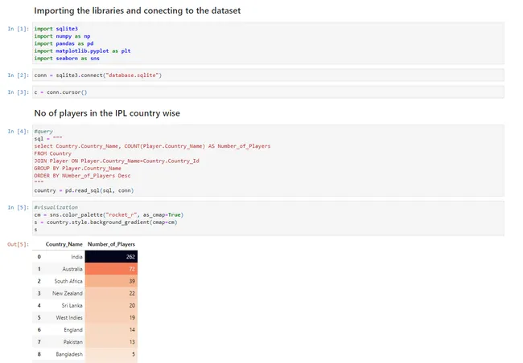Click the value 5 in Bangladesh row
This screenshot has height=363, width=523.
point(111,354)
